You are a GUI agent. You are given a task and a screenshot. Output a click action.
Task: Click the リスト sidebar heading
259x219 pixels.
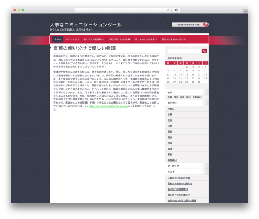pos(171,172)
